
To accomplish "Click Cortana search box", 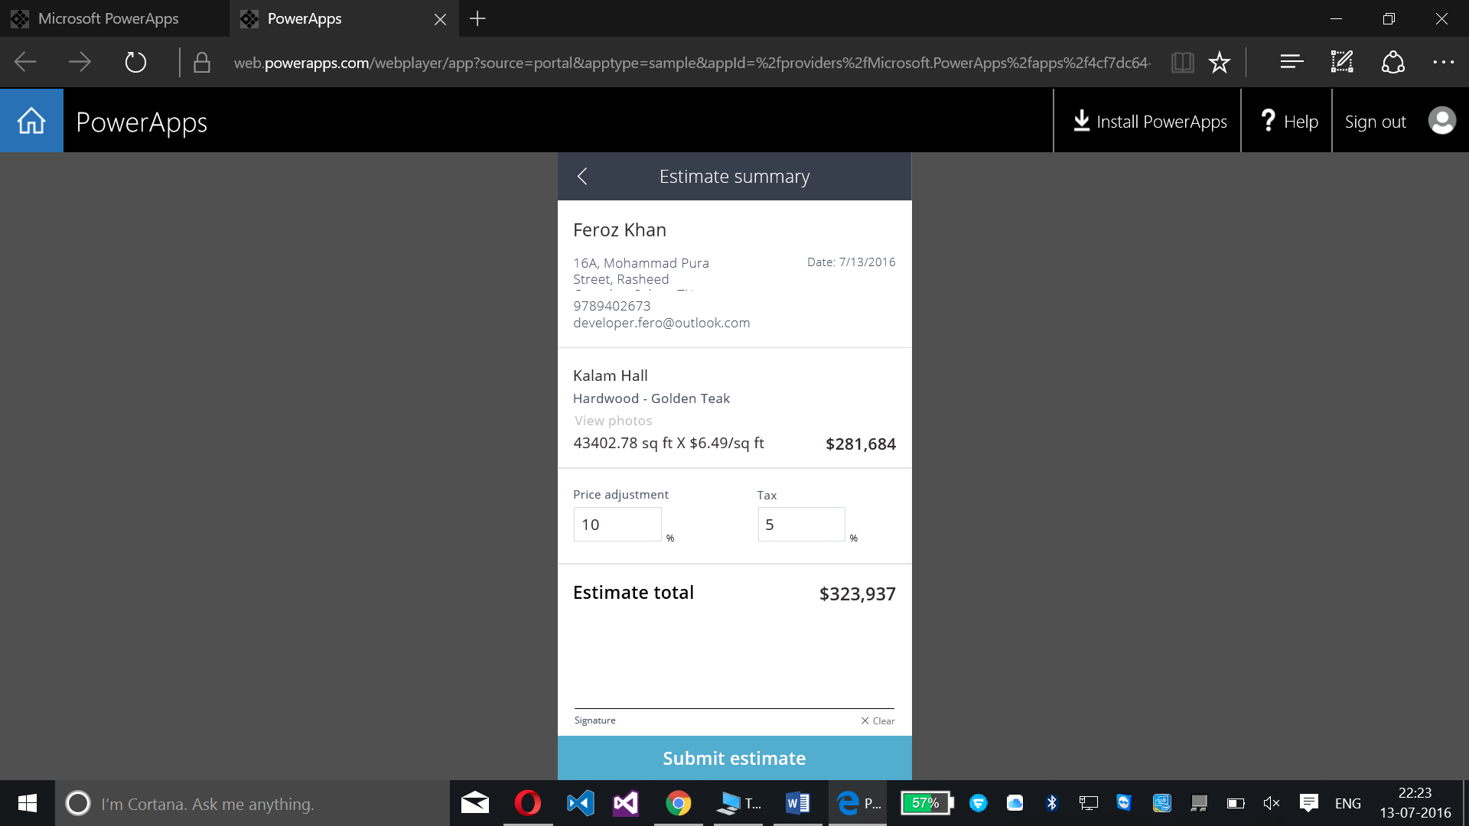I will [x=252, y=803].
